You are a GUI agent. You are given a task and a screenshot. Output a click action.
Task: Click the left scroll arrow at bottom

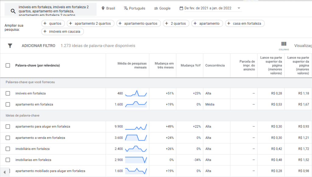pyautogui.click(x=4, y=172)
